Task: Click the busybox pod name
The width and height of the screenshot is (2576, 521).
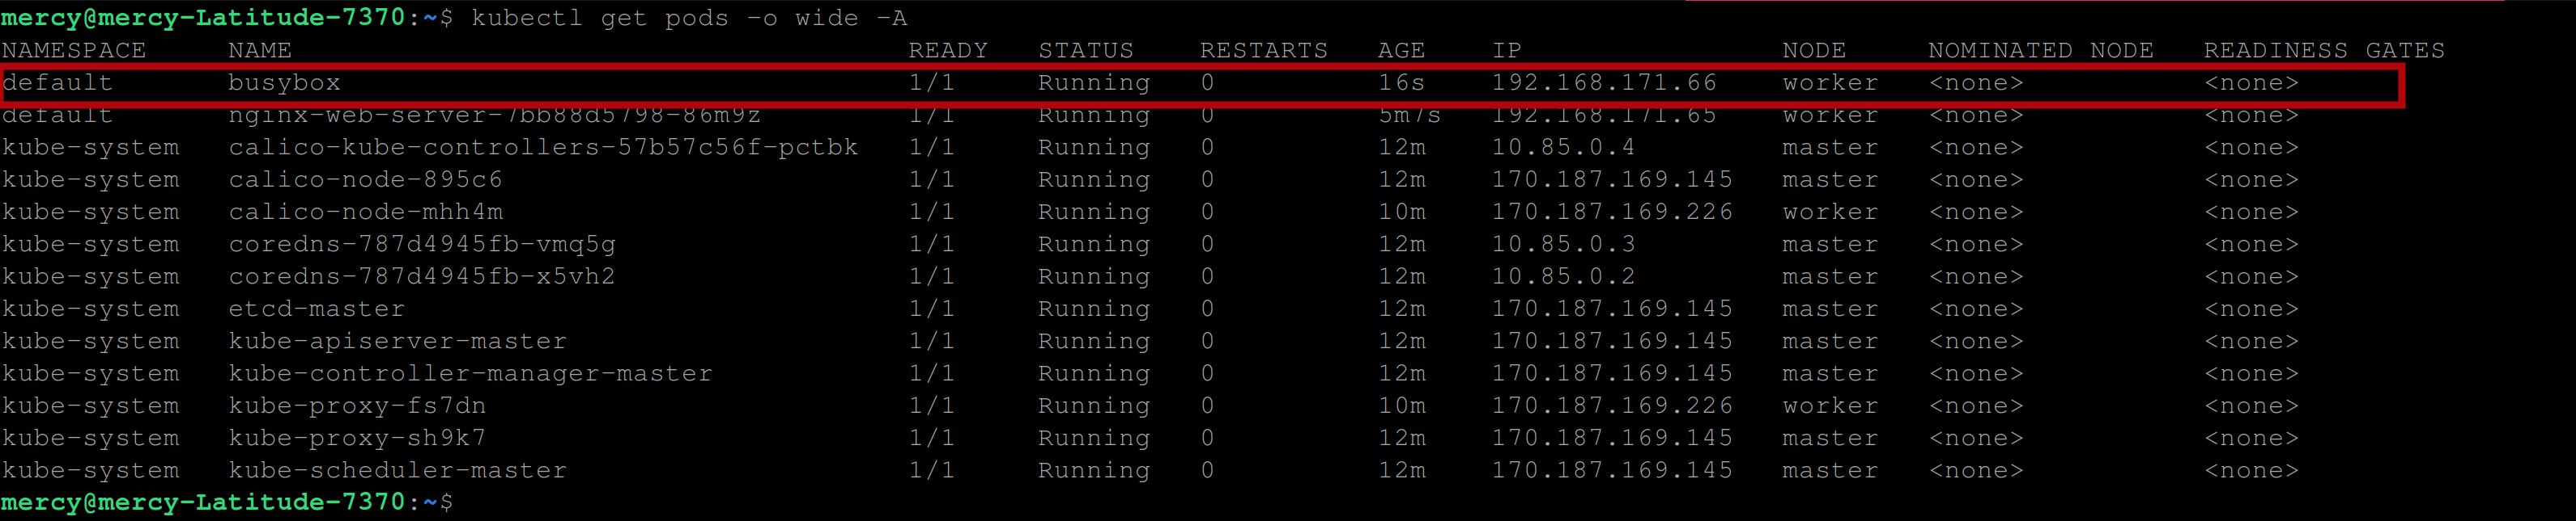Action: 284,83
